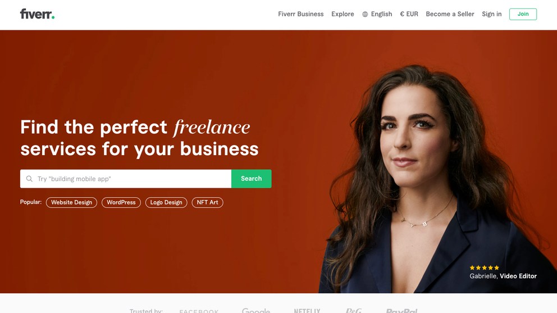Click the Google logo in Trusted by
The image size is (557, 313).
256,311
